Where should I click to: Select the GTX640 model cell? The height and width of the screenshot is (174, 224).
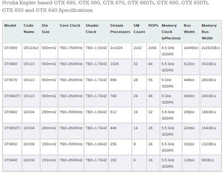[x=12, y=163]
